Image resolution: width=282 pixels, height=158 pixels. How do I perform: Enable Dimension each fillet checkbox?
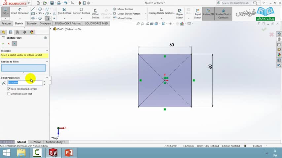[9, 94]
